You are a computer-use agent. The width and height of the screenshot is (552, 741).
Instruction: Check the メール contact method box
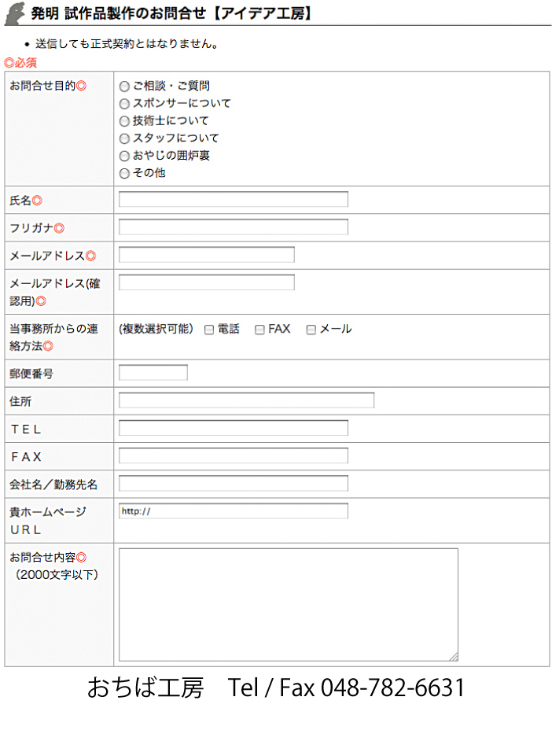coord(311,330)
